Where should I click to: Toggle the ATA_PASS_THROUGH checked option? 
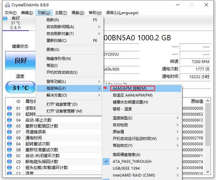[132, 161]
